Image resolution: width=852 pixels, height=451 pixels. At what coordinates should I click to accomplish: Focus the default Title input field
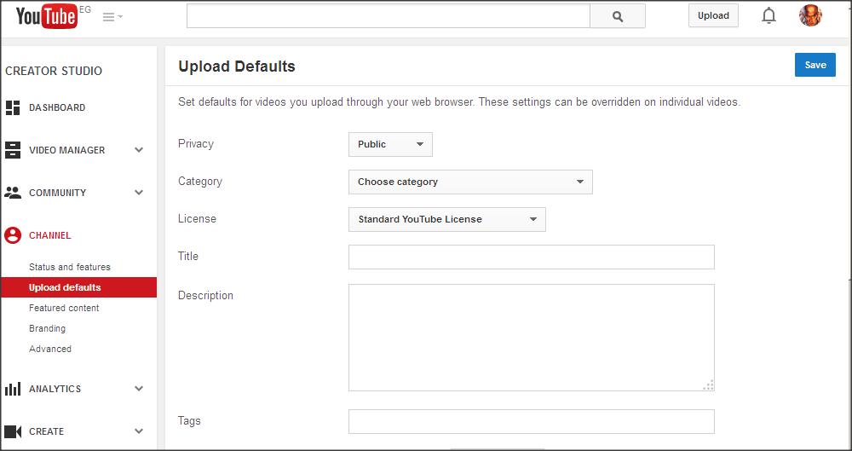click(x=532, y=257)
